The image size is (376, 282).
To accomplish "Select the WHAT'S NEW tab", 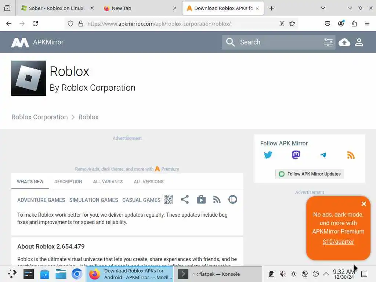I will click(x=30, y=181).
